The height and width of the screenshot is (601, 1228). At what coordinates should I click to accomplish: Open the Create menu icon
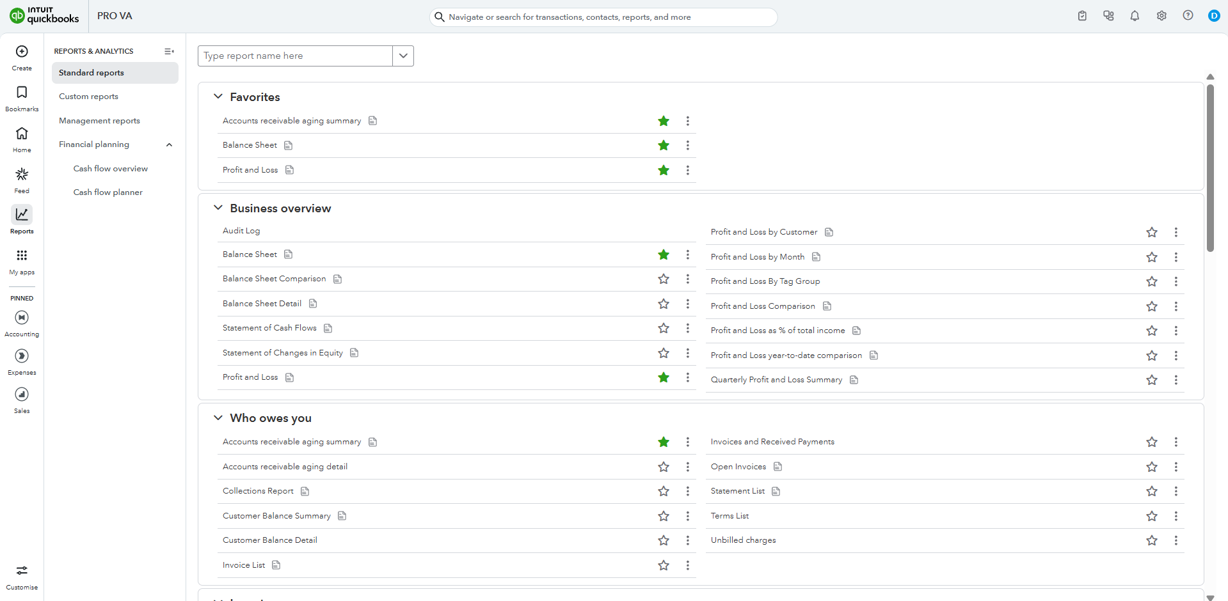pyautogui.click(x=22, y=52)
